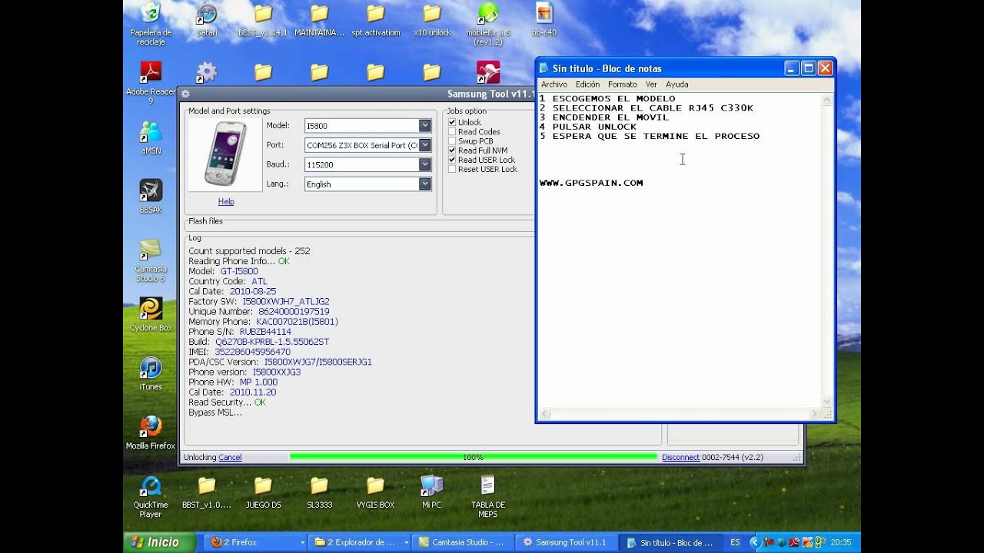The image size is (984, 553).
Task: Click the ES language indicator in taskbar
Action: pyautogui.click(x=735, y=542)
